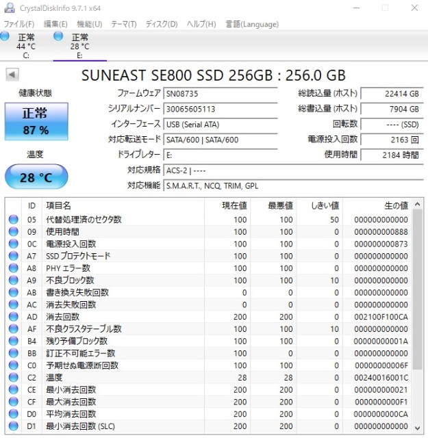
Task: Select the SSD プロテクトモード row name
Action: [78, 256]
